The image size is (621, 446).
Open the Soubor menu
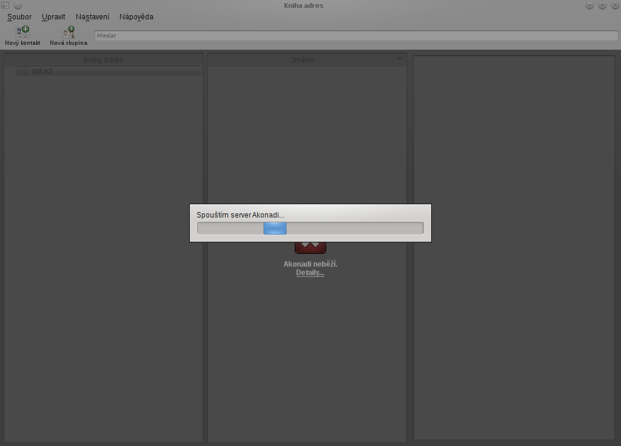(19, 17)
